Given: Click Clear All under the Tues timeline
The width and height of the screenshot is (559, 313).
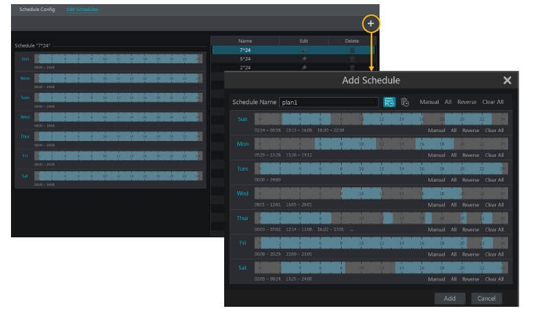Looking at the screenshot, I should coord(494,180).
